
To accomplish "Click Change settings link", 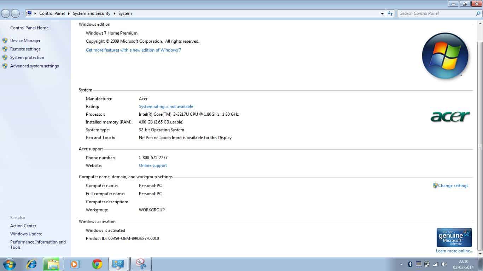I will [x=453, y=186].
